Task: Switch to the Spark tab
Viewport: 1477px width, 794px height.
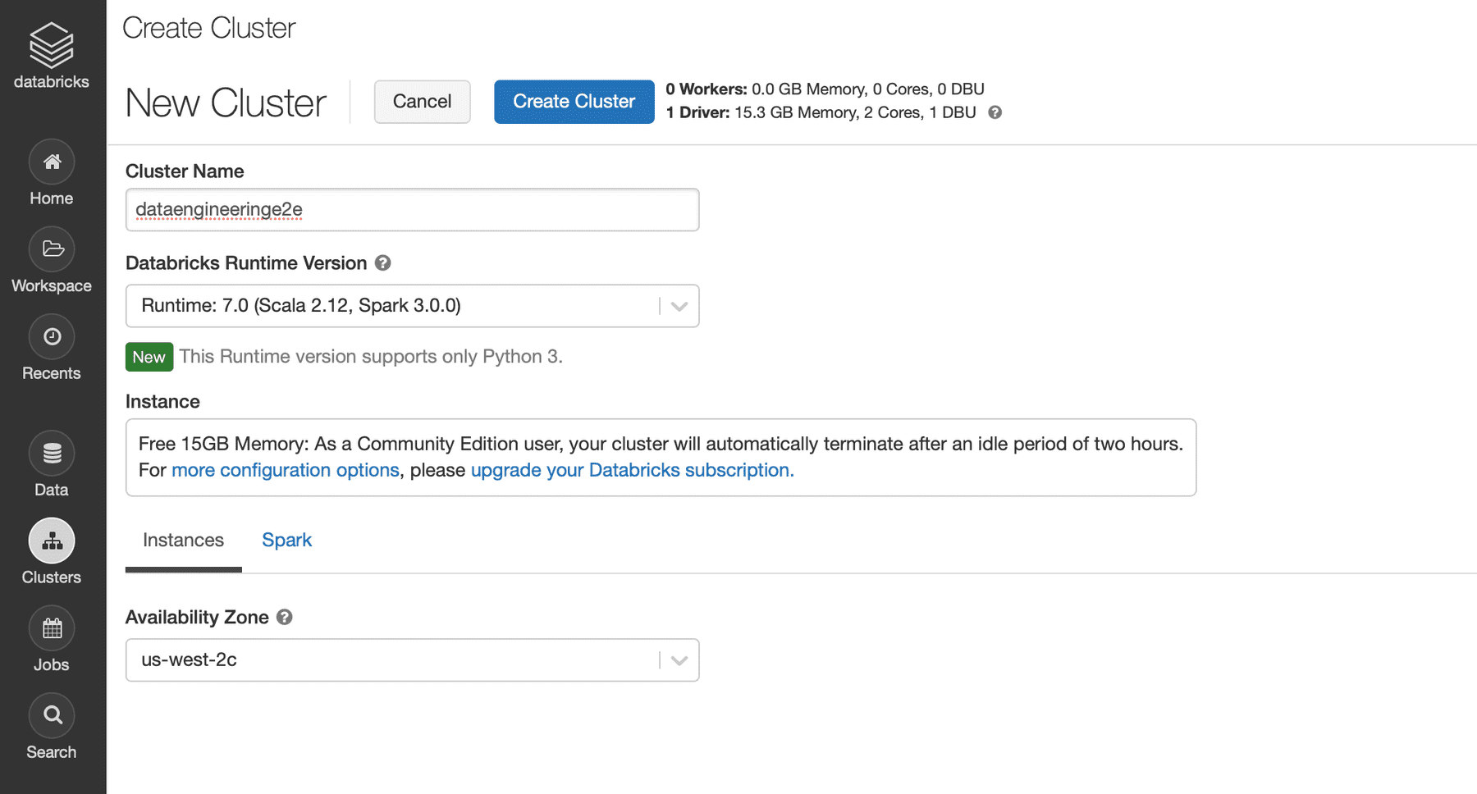Action: (286, 540)
